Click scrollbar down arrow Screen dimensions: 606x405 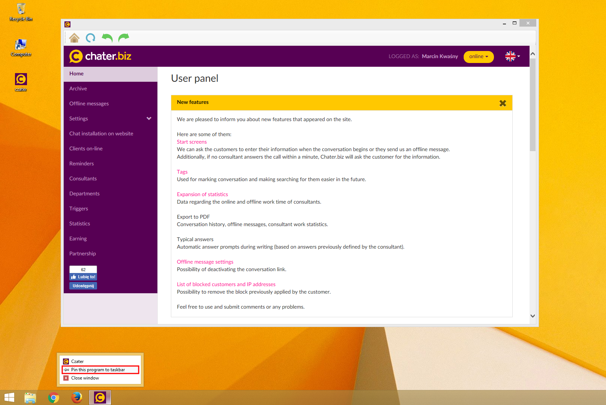click(533, 316)
